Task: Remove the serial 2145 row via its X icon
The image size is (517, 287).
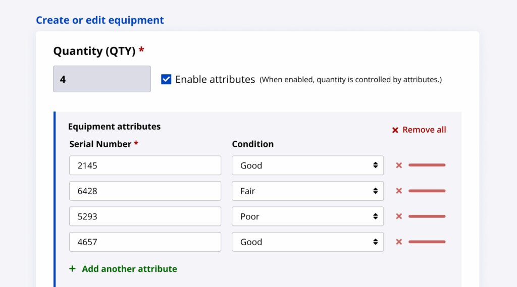Action: (x=399, y=165)
